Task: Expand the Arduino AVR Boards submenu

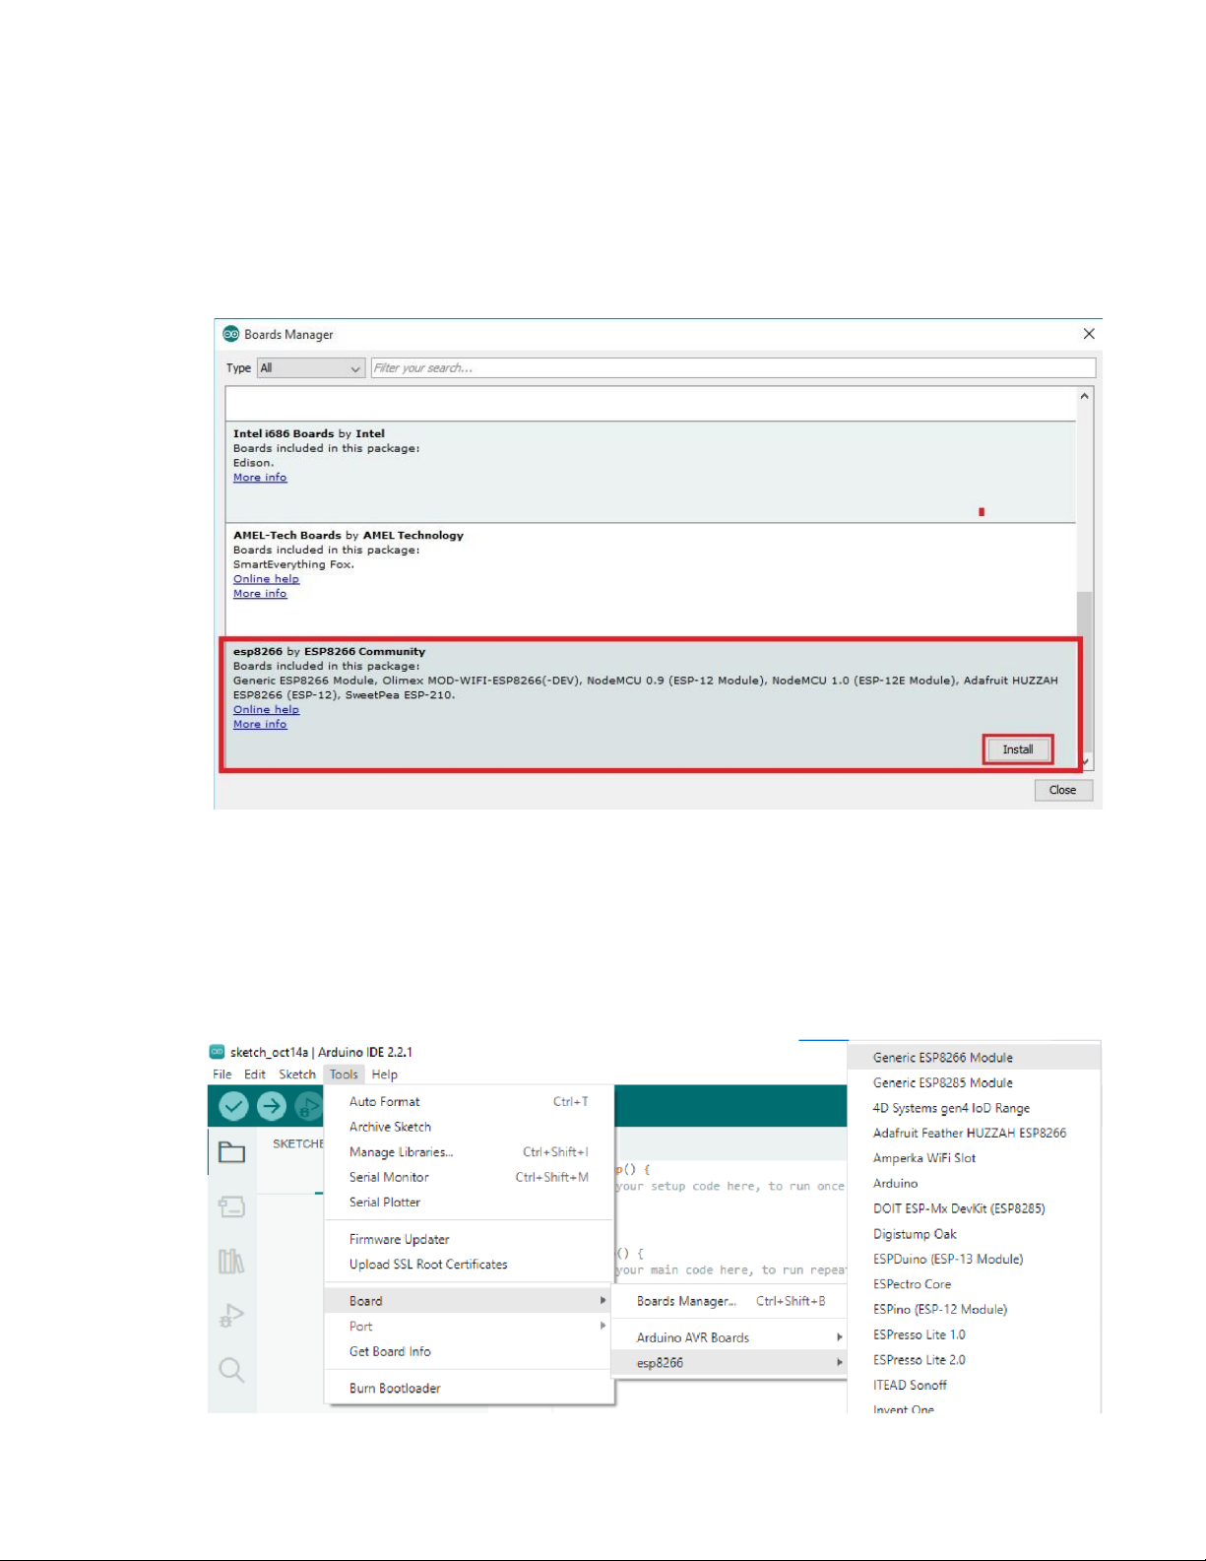Action: click(x=730, y=1337)
